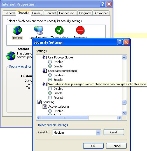Select Enable for less privileged zone navigation
This screenshot has width=147, height=151.
tap(50, 93)
